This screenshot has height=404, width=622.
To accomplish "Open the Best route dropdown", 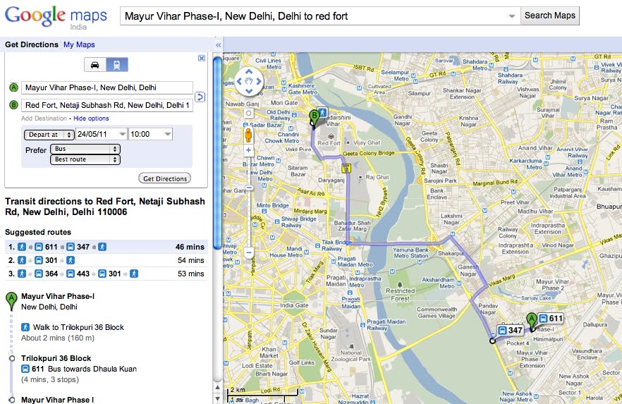I will coord(85,159).
